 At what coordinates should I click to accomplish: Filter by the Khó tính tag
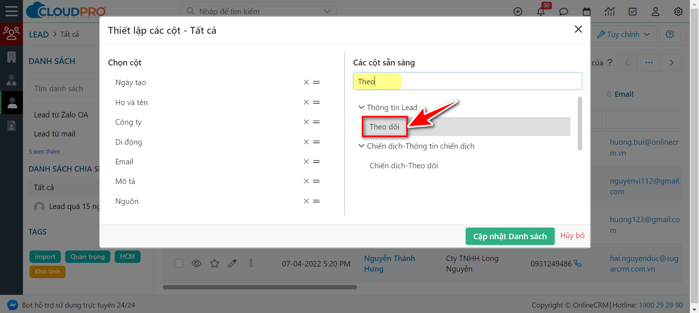tap(47, 272)
